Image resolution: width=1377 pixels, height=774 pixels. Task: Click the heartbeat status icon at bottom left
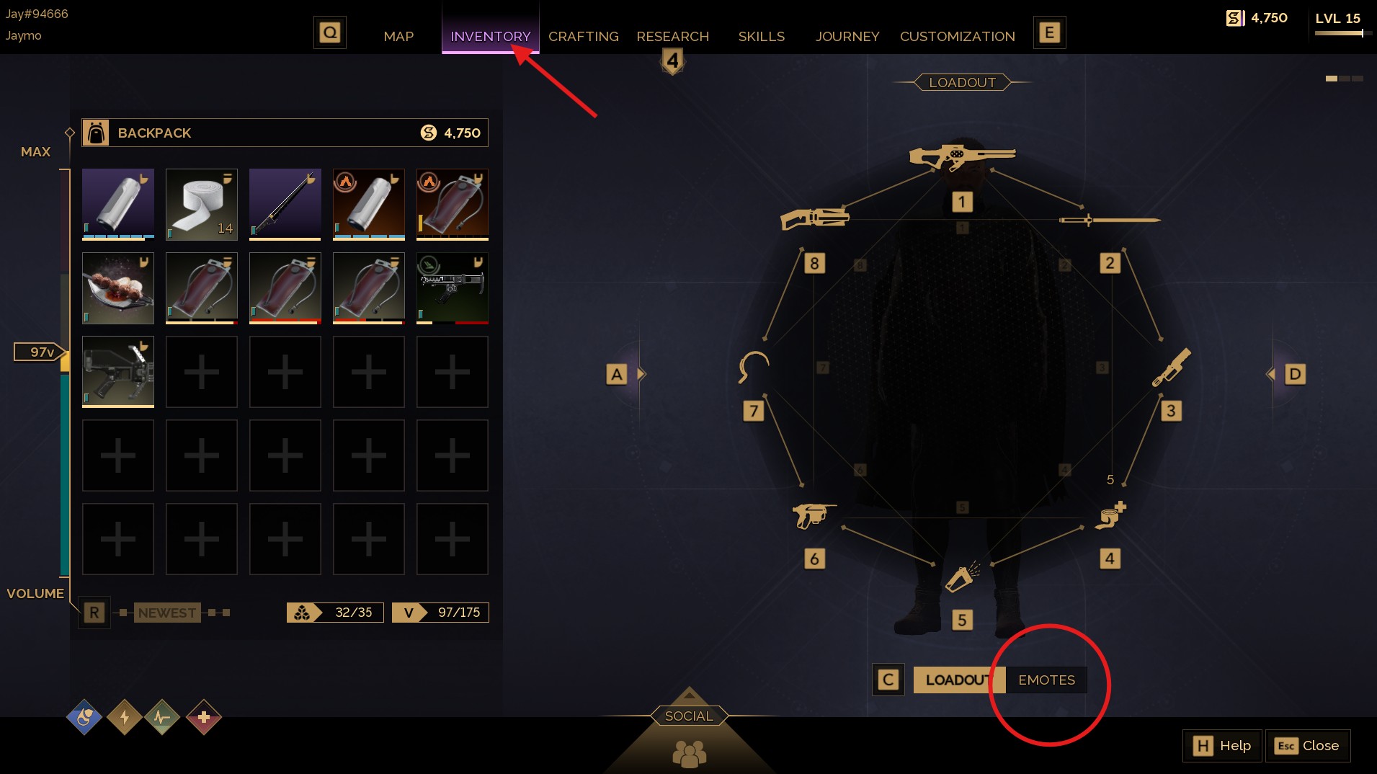(x=162, y=717)
